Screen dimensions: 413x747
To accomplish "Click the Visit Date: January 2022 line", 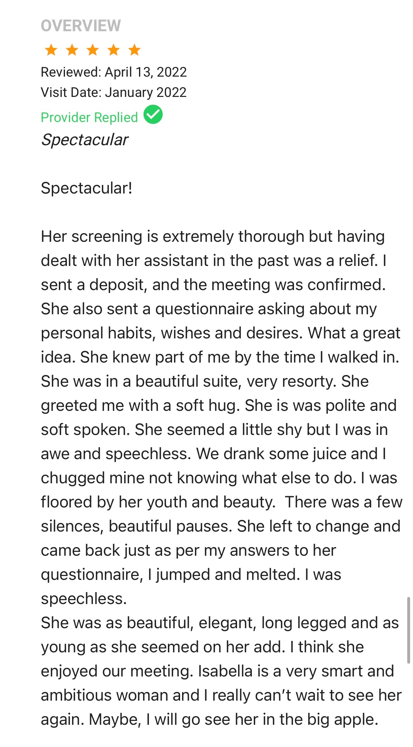I will point(114,92).
